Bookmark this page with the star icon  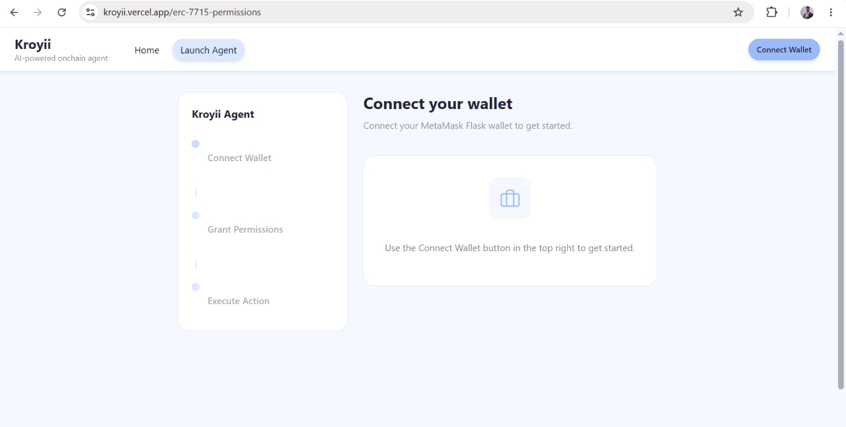(x=738, y=12)
